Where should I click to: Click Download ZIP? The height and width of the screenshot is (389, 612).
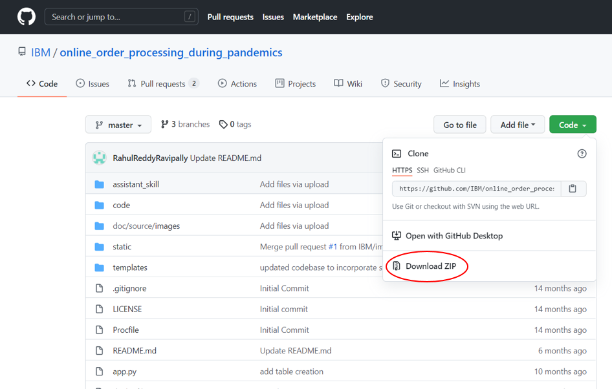(x=431, y=266)
